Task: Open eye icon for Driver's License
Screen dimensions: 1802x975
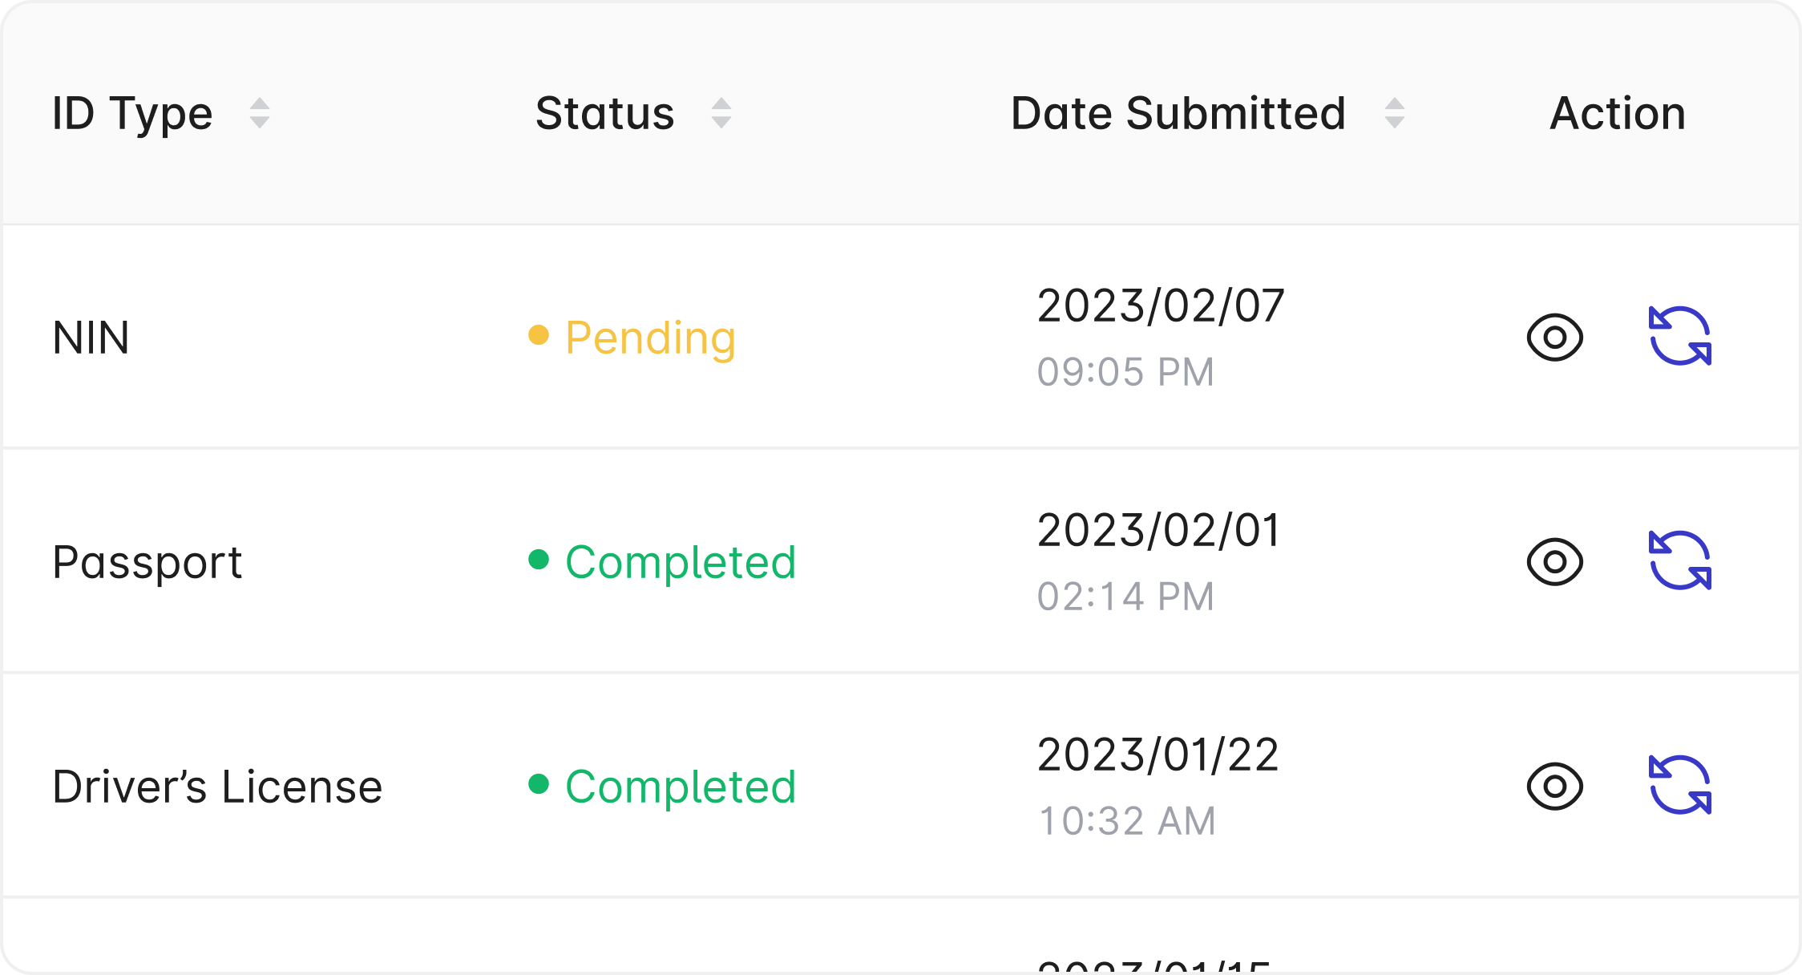Action: (1554, 786)
